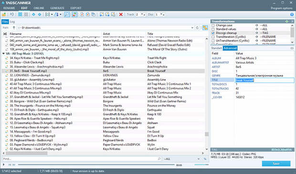Select the Advanced tag editor tab
296x174 pixels.
point(230,48)
